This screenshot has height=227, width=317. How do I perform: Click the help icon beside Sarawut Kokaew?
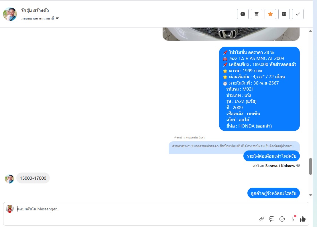coord(298,165)
